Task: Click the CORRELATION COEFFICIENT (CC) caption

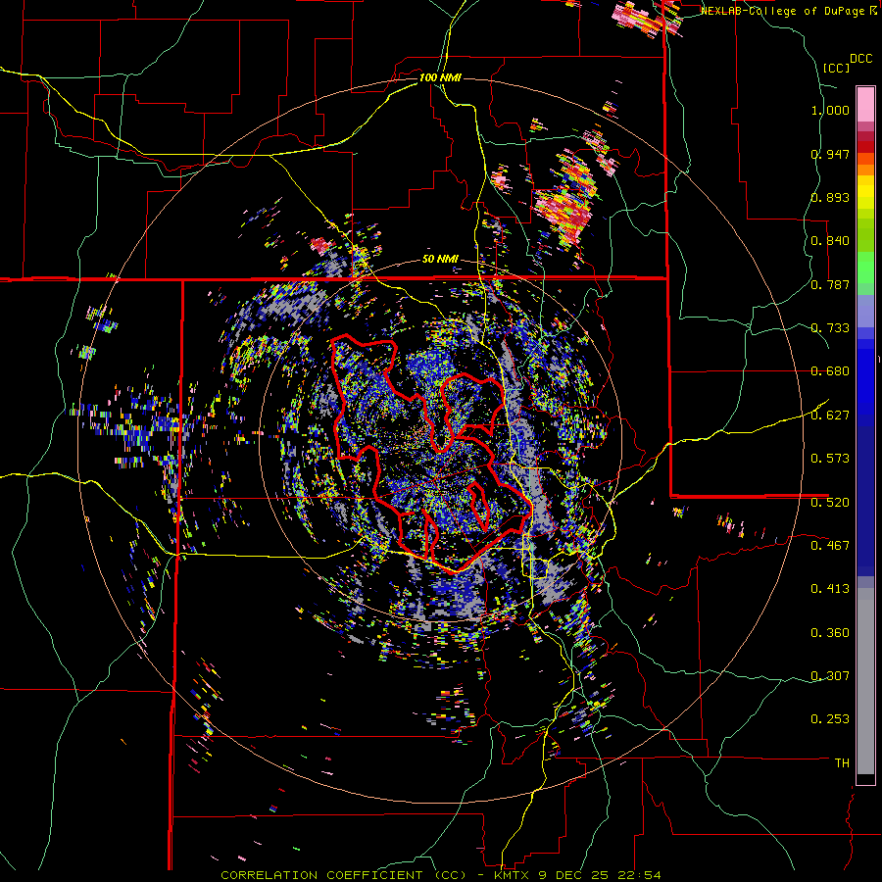Action: [x=344, y=875]
